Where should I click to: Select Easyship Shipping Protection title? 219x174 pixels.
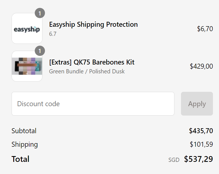click(93, 25)
